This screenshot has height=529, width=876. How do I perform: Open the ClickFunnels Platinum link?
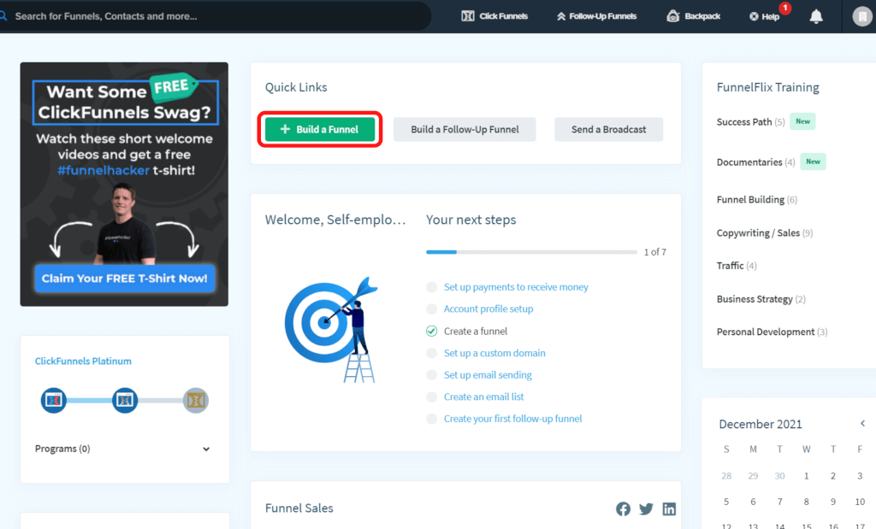click(83, 361)
